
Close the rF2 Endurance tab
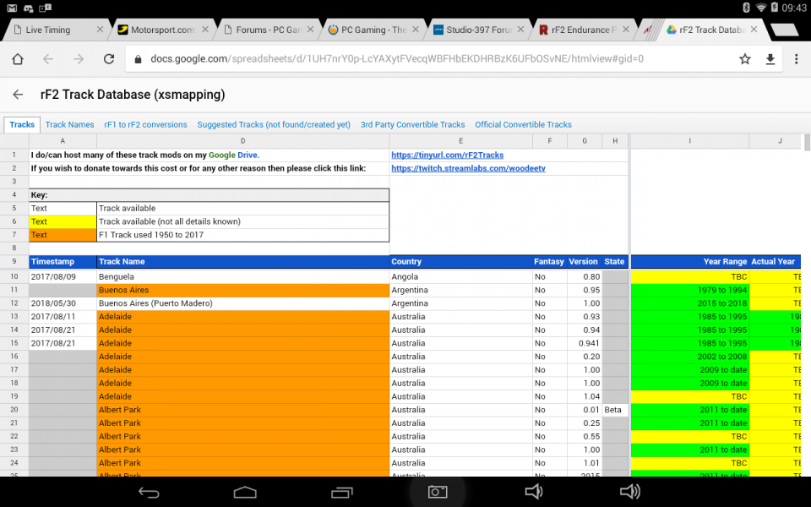(626, 30)
